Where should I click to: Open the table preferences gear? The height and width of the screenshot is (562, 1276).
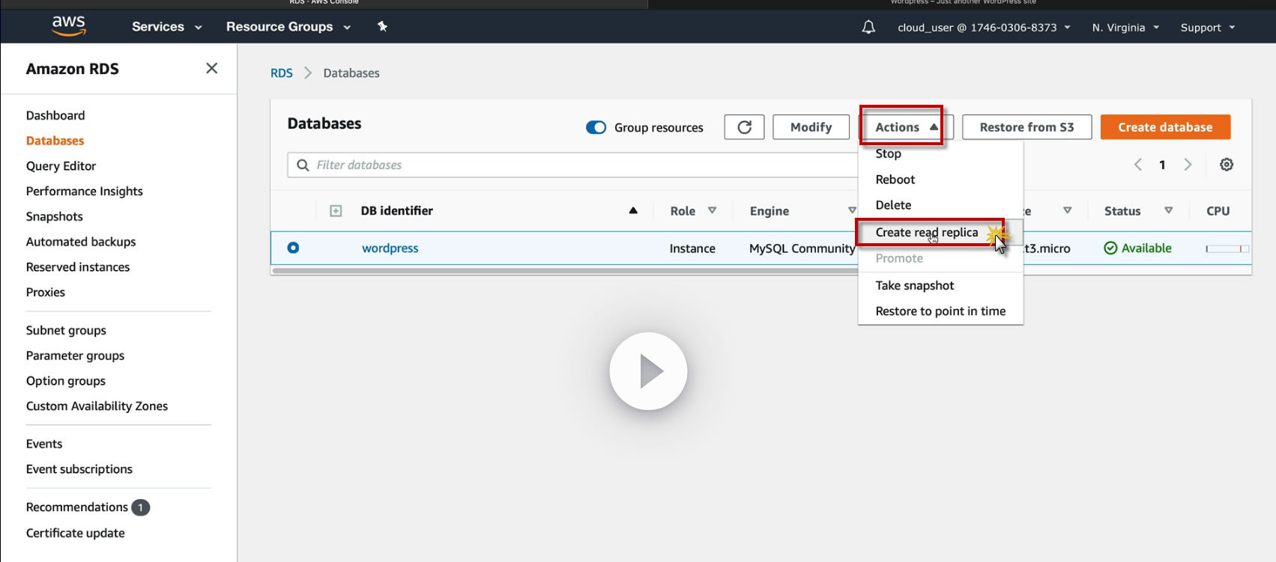(1227, 165)
